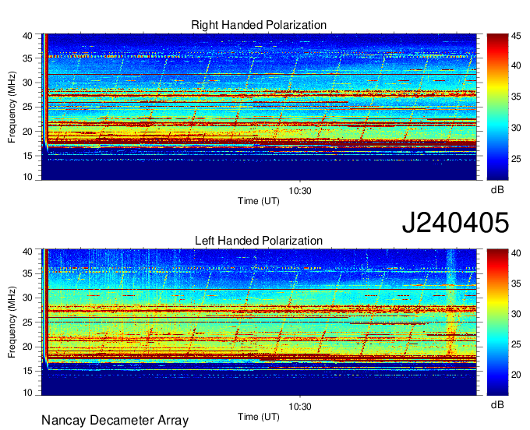Click the Time (UT) label under upper plot
The image size is (530, 430).
(259, 201)
